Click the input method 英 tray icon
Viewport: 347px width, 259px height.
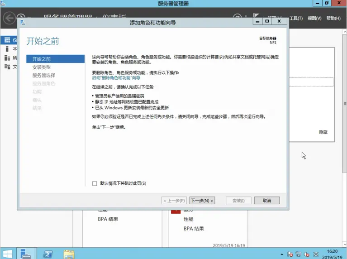[x=316, y=254]
